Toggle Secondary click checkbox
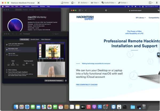This screenshot has height=111, width=160. [7, 50]
